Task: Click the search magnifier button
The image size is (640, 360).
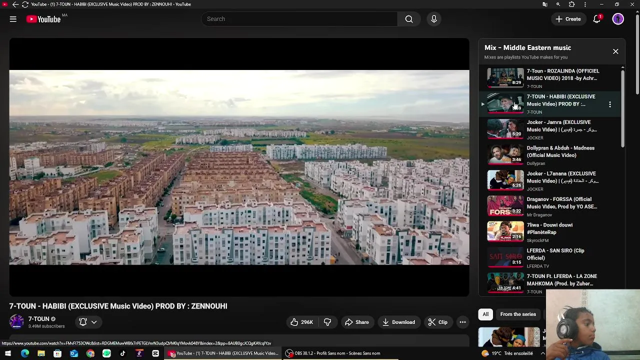Action: pyautogui.click(x=409, y=19)
